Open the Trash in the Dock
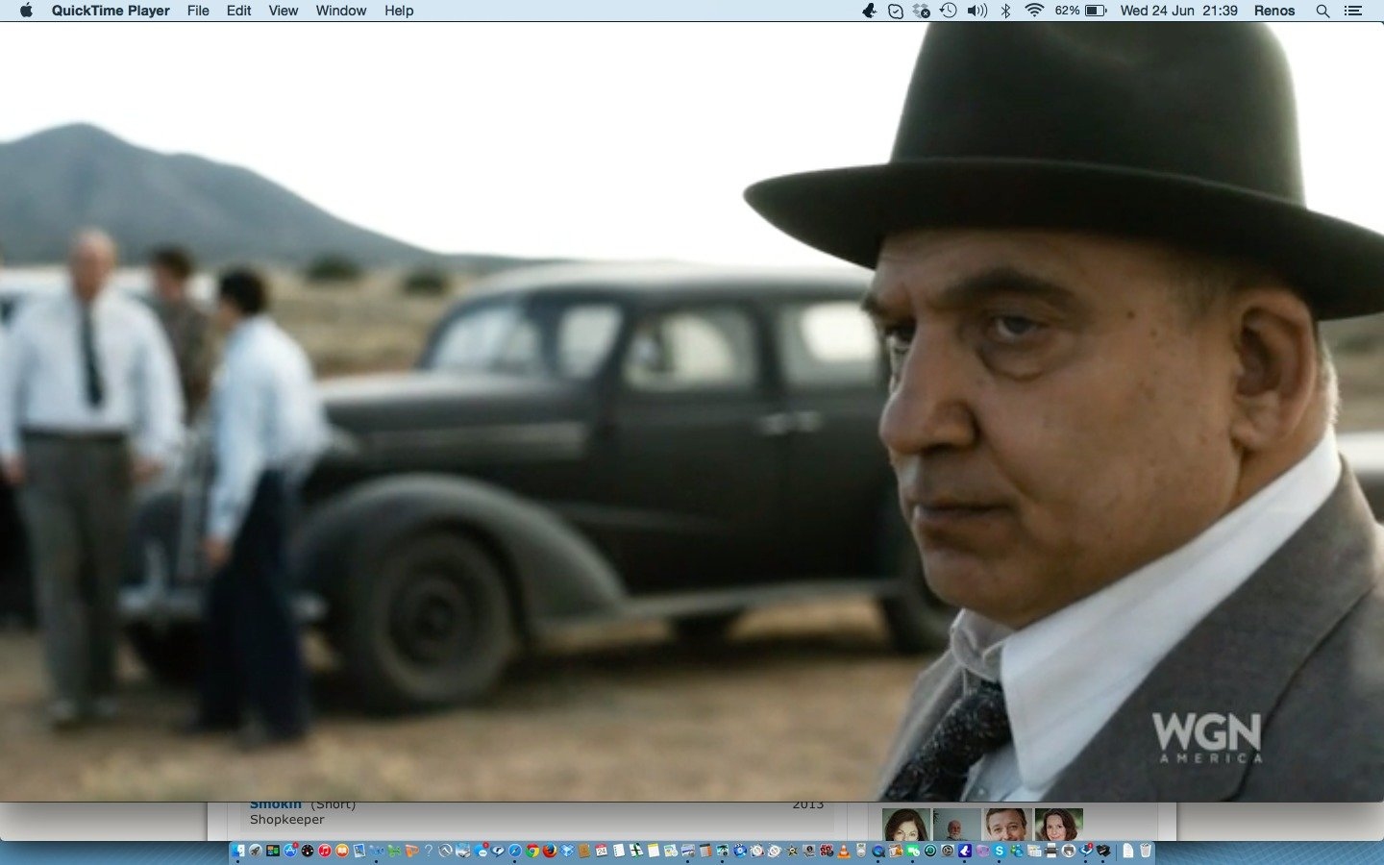This screenshot has height=865, width=1384. (x=1145, y=851)
